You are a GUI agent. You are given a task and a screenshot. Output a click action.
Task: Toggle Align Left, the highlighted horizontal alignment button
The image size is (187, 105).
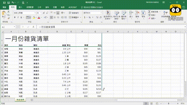tap(51, 17)
